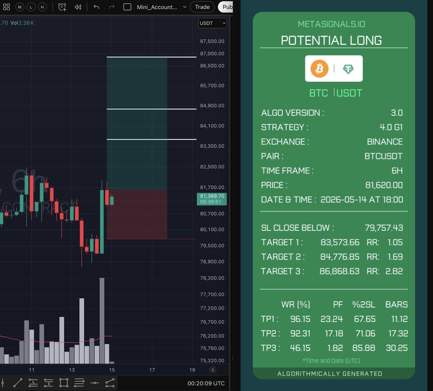Click the METASIGNALS.IO header link
Screen dimensions: 433x391
332,24
